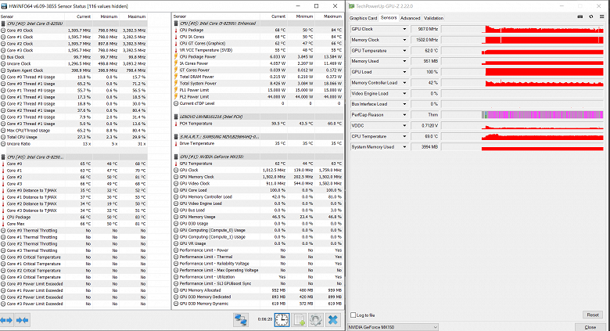Click the Reset button in GPU-Z
Viewport: 610px width, 331px height.
click(593, 315)
